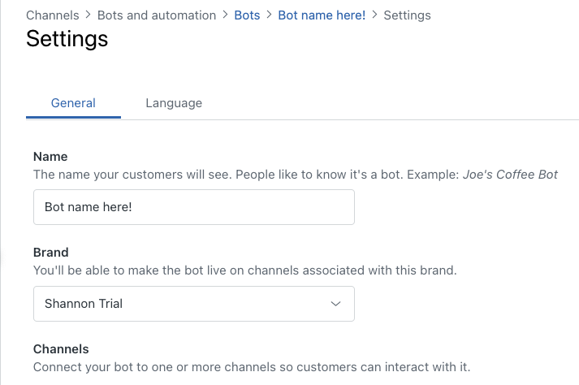Click the Settings breadcrumb at the end
The height and width of the screenshot is (385, 579).
(407, 15)
